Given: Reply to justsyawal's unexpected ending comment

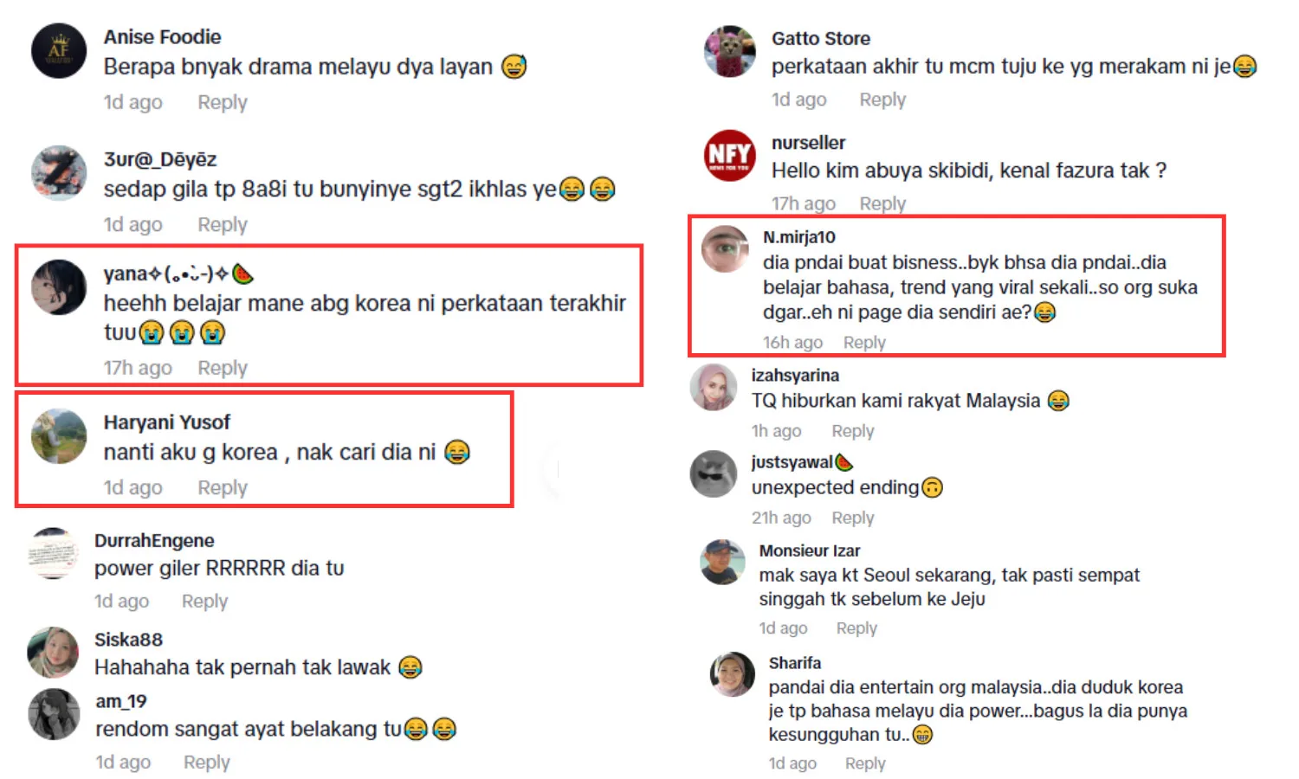Looking at the screenshot, I should click(x=853, y=518).
